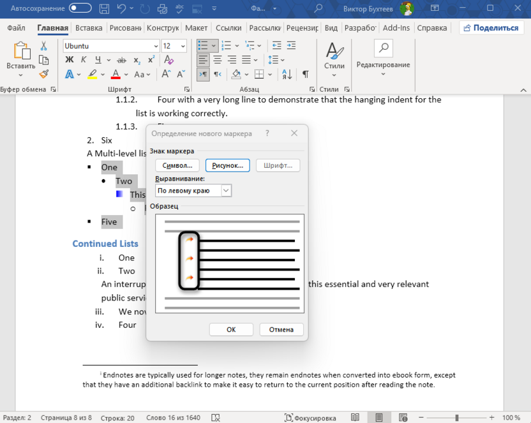Click the Рисунок... button in dialog
The height and width of the screenshot is (423, 531).
(228, 165)
